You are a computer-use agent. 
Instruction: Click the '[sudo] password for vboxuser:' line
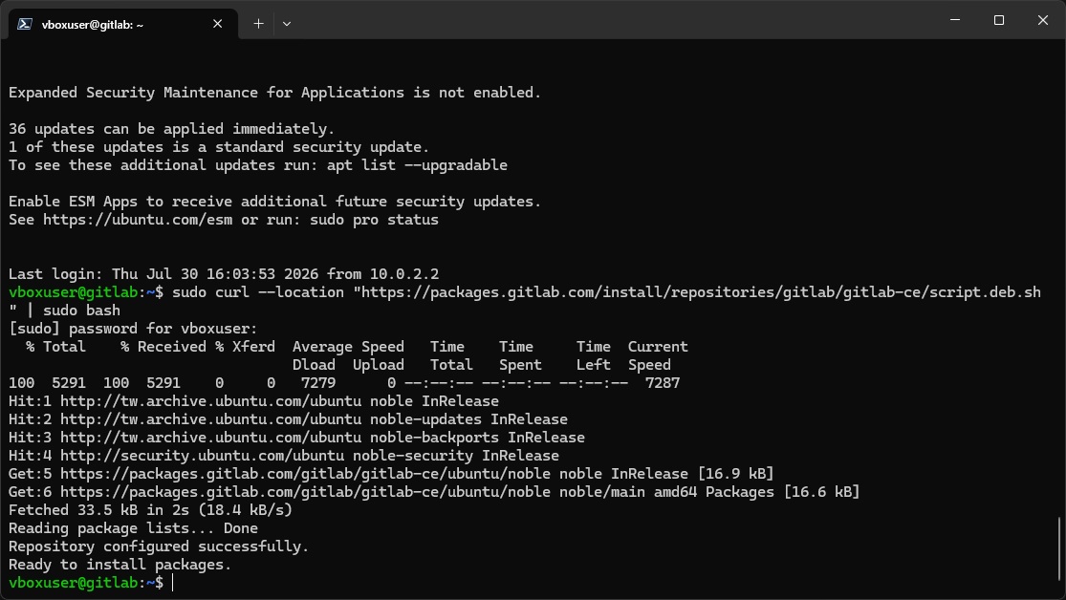[x=133, y=329]
